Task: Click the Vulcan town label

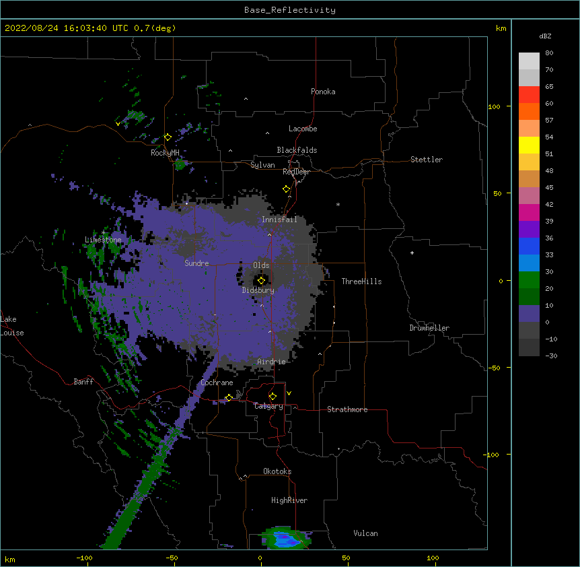Action: (x=365, y=533)
